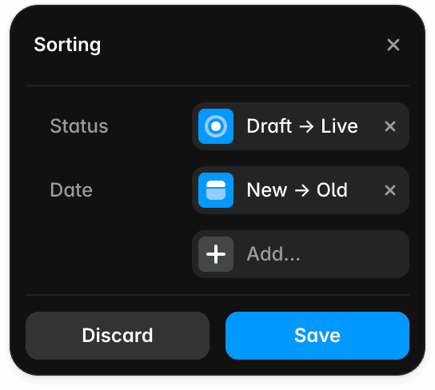
Task: Click the word Draft in Status order
Action: coord(269,126)
